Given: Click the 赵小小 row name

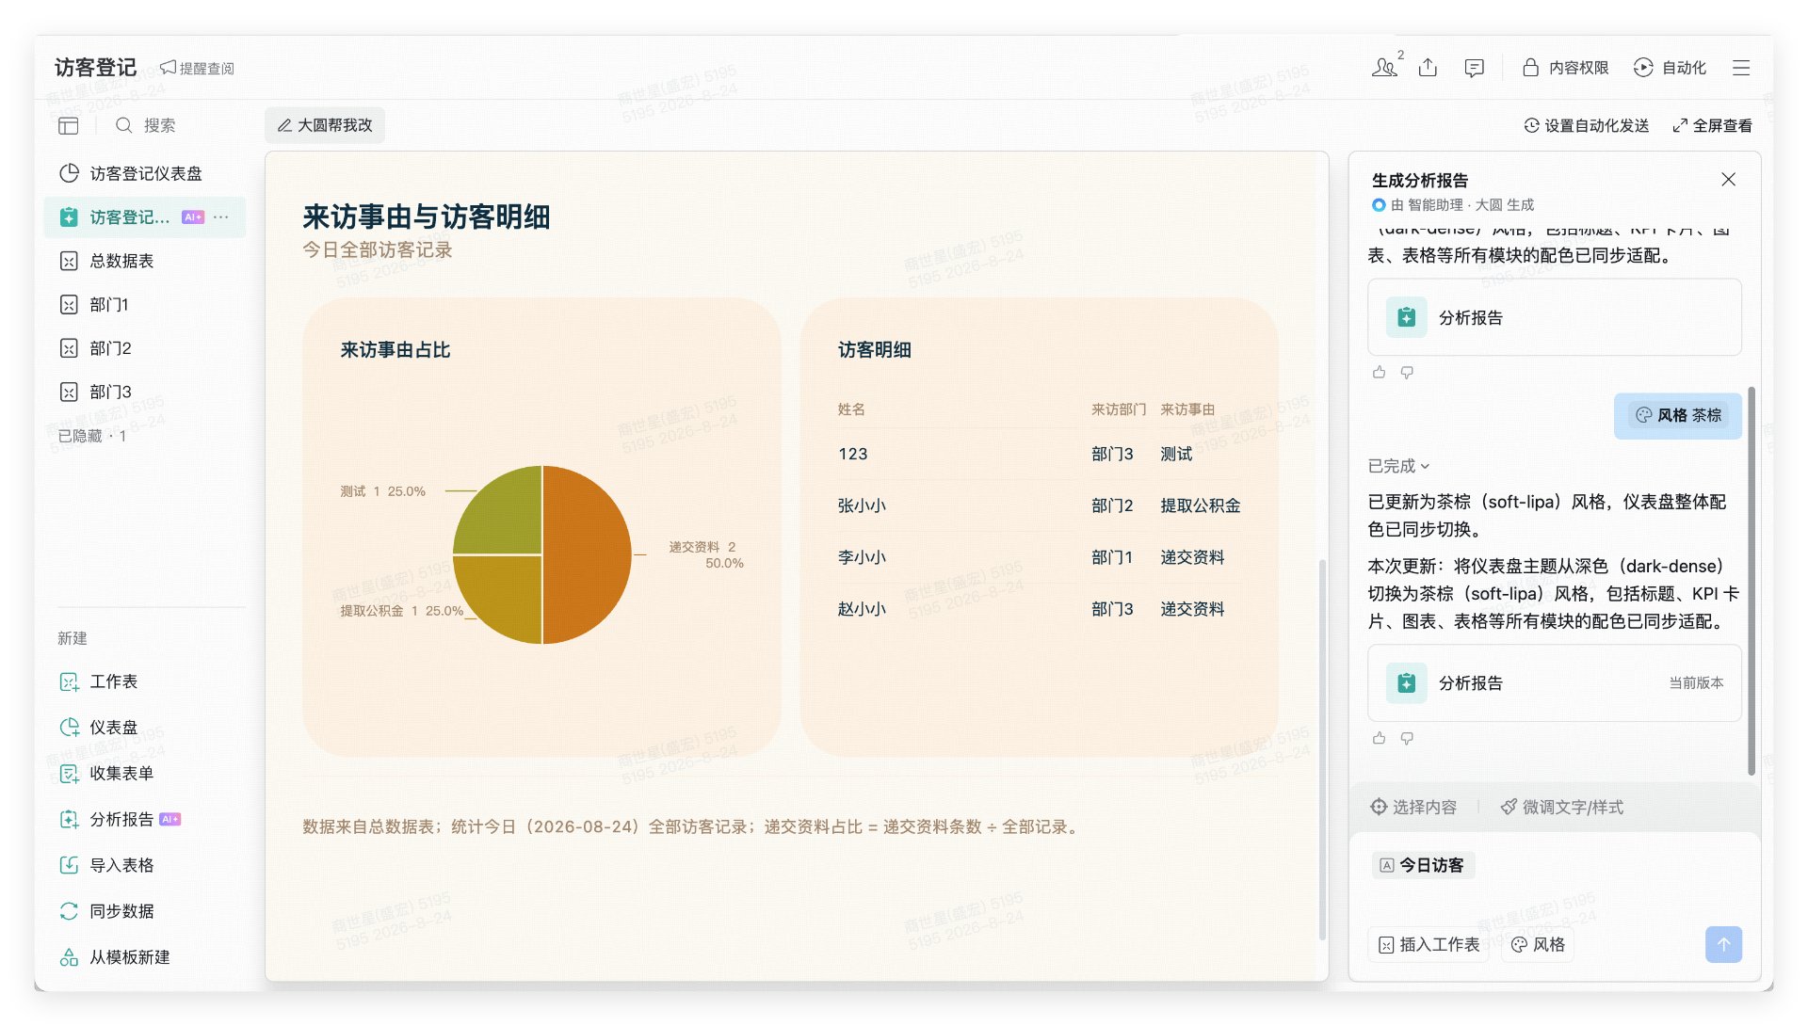Looking at the screenshot, I should [x=862, y=609].
